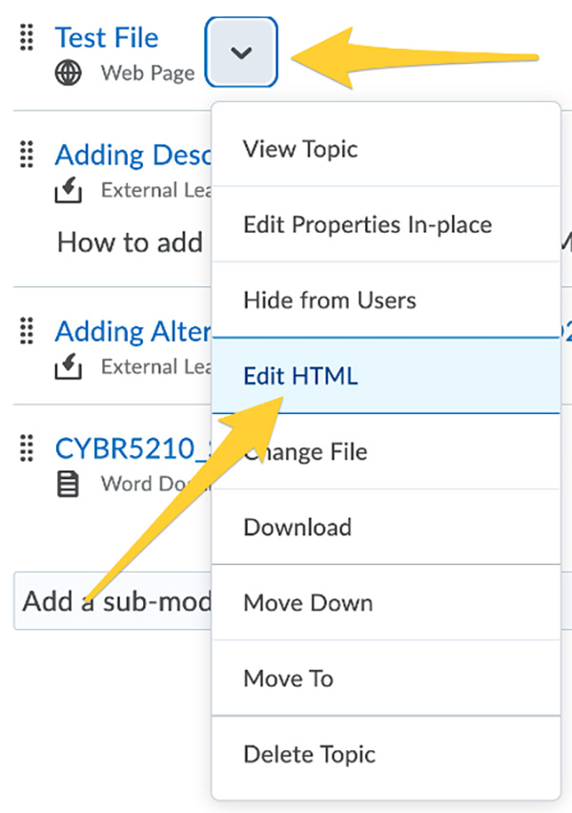Choose Edit HTML in the context menu
The height and width of the screenshot is (813, 572).
click(300, 376)
